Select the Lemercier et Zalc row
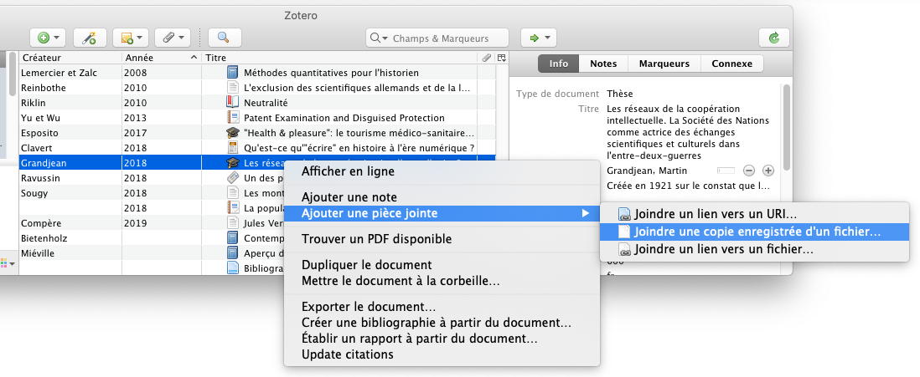Viewport: 920px width, 377px height. pos(257,73)
